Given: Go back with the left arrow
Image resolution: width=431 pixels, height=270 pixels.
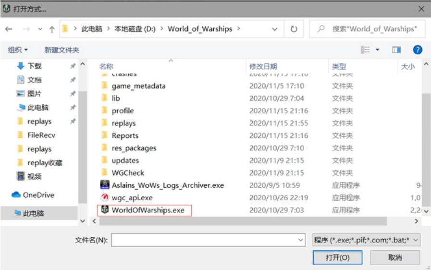Looking at the screenshot, I should (x=9, y=29).
